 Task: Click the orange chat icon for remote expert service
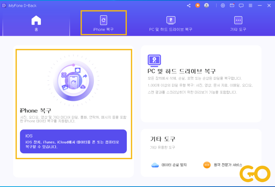click(207, 165)
